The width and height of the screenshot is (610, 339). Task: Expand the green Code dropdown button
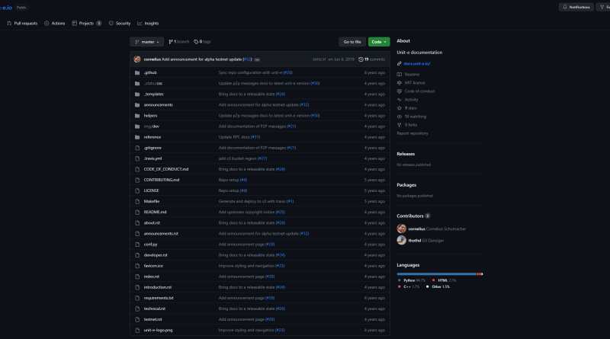tap(379, 42)
